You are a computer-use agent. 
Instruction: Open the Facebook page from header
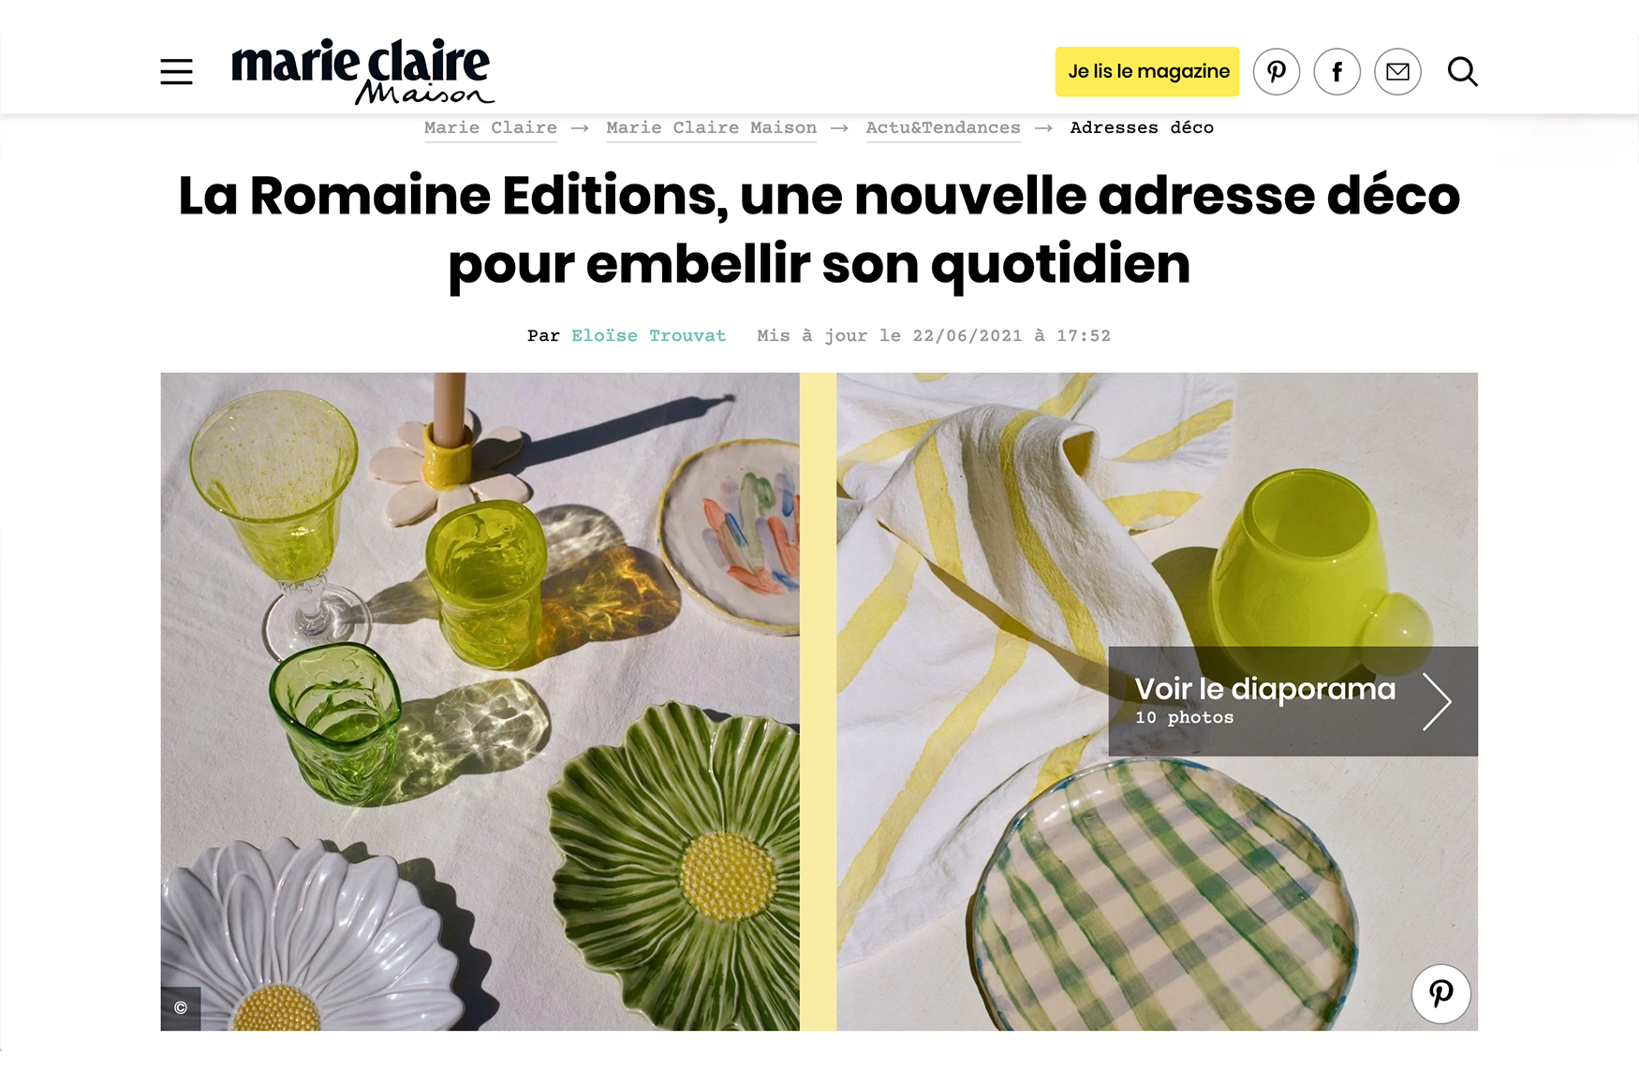[x=1337, y=71]
